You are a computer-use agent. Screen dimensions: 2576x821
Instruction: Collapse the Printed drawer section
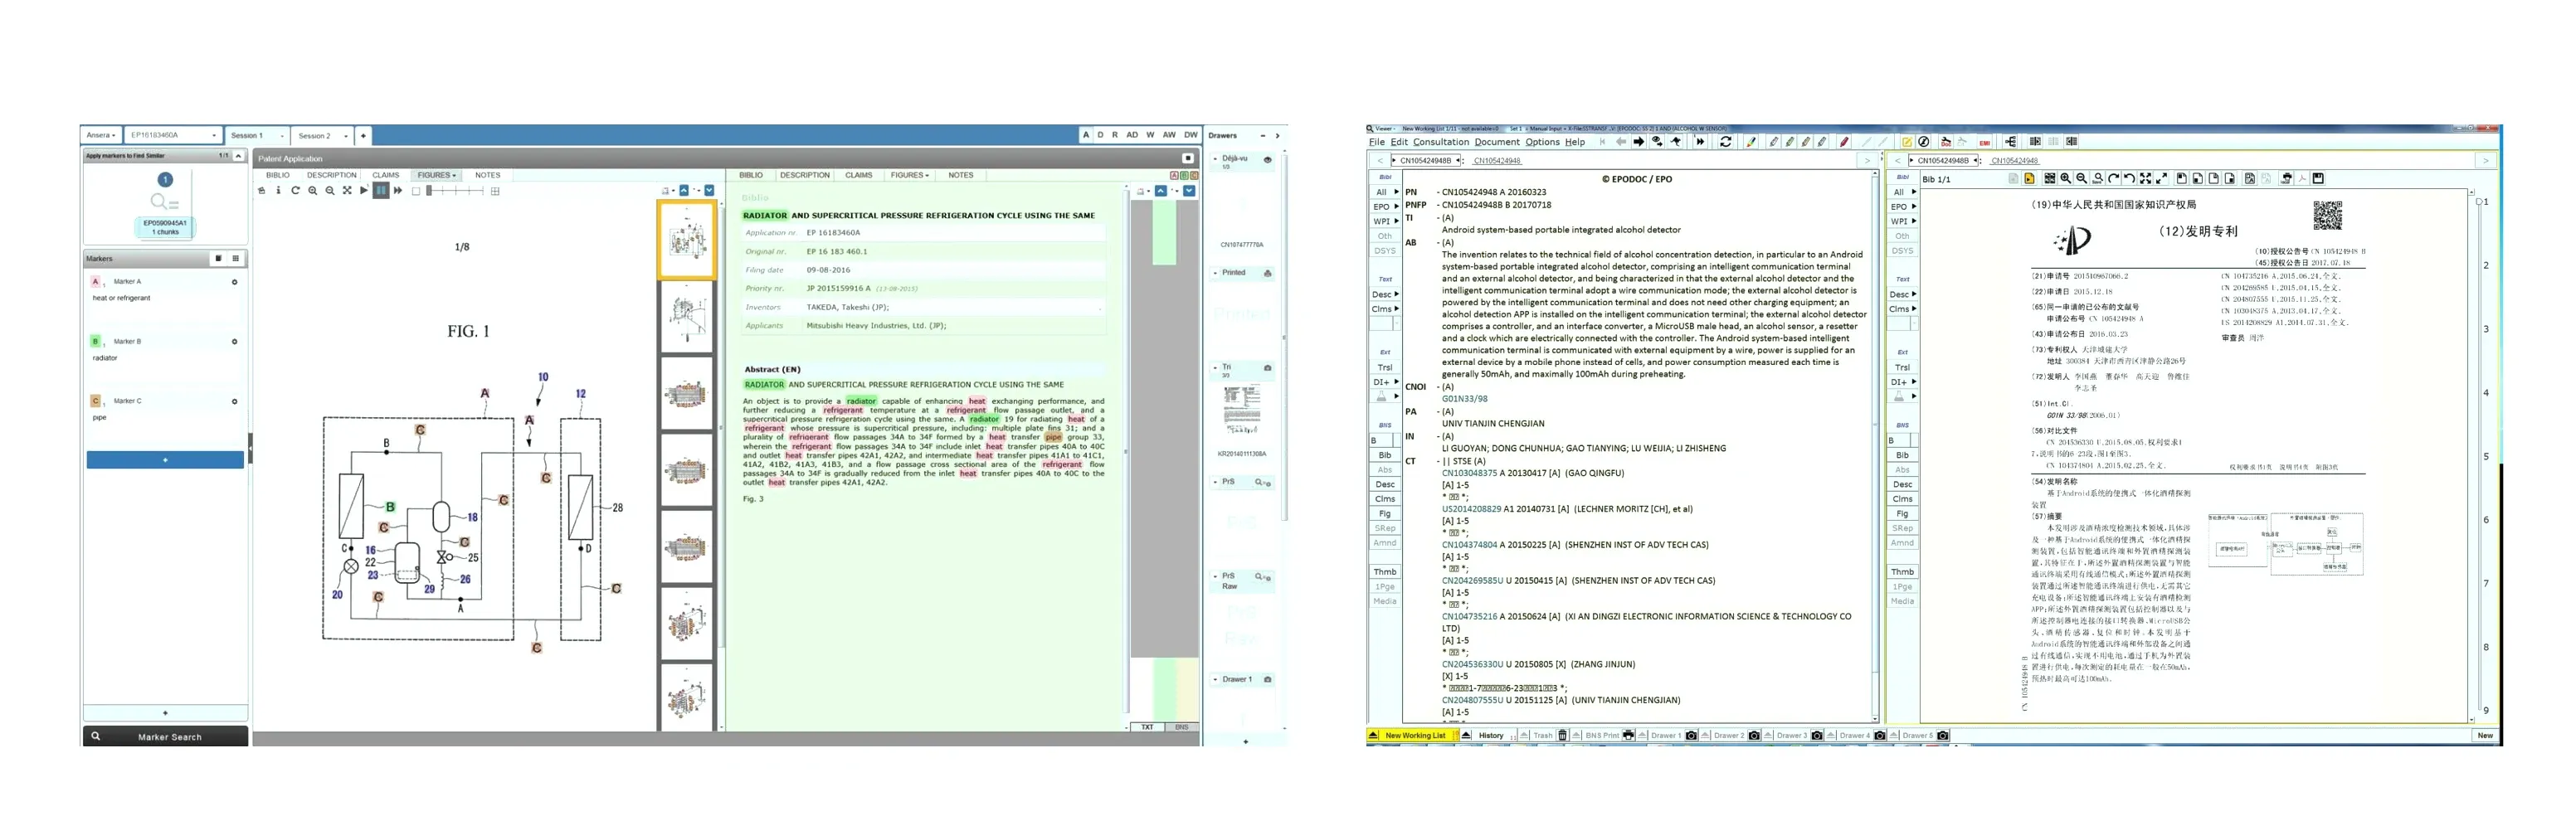(x=1216, y=273)
